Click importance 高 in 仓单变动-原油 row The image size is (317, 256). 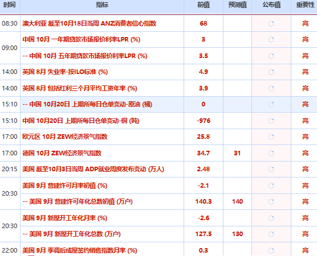click(x=305, y=104)
